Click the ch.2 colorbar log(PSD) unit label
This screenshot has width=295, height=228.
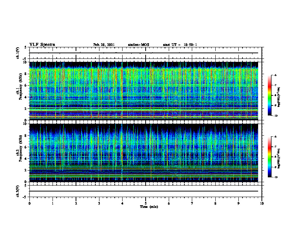(x=279, y=158)
